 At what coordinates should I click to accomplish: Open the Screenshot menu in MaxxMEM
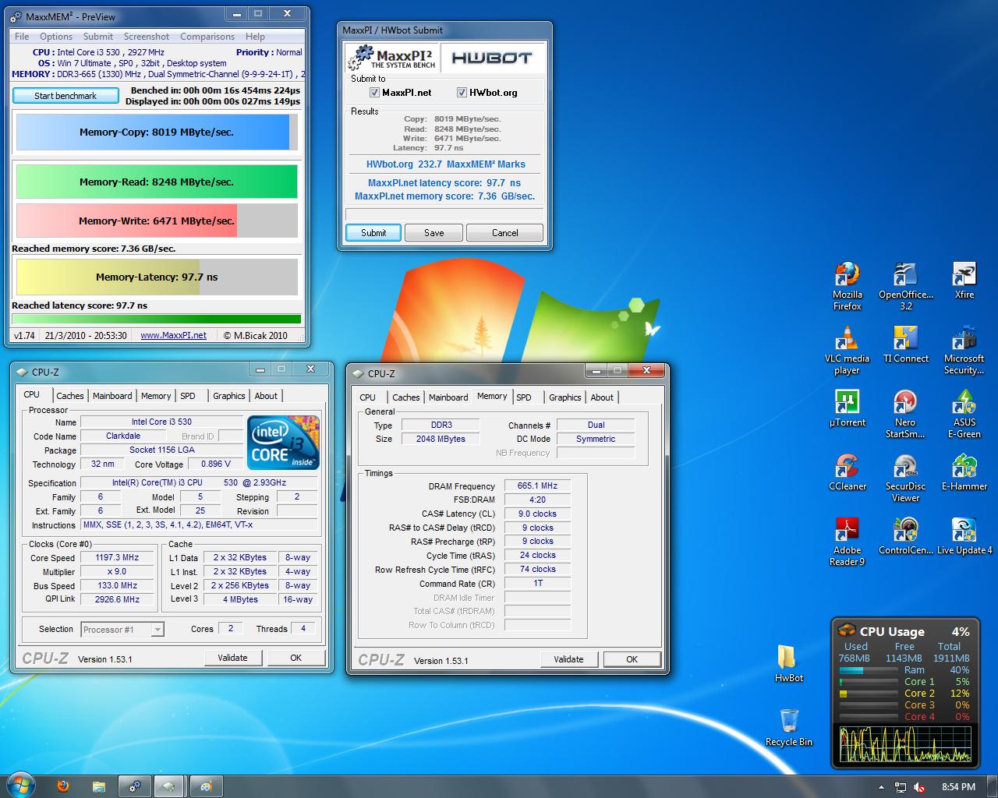[146, 37]
